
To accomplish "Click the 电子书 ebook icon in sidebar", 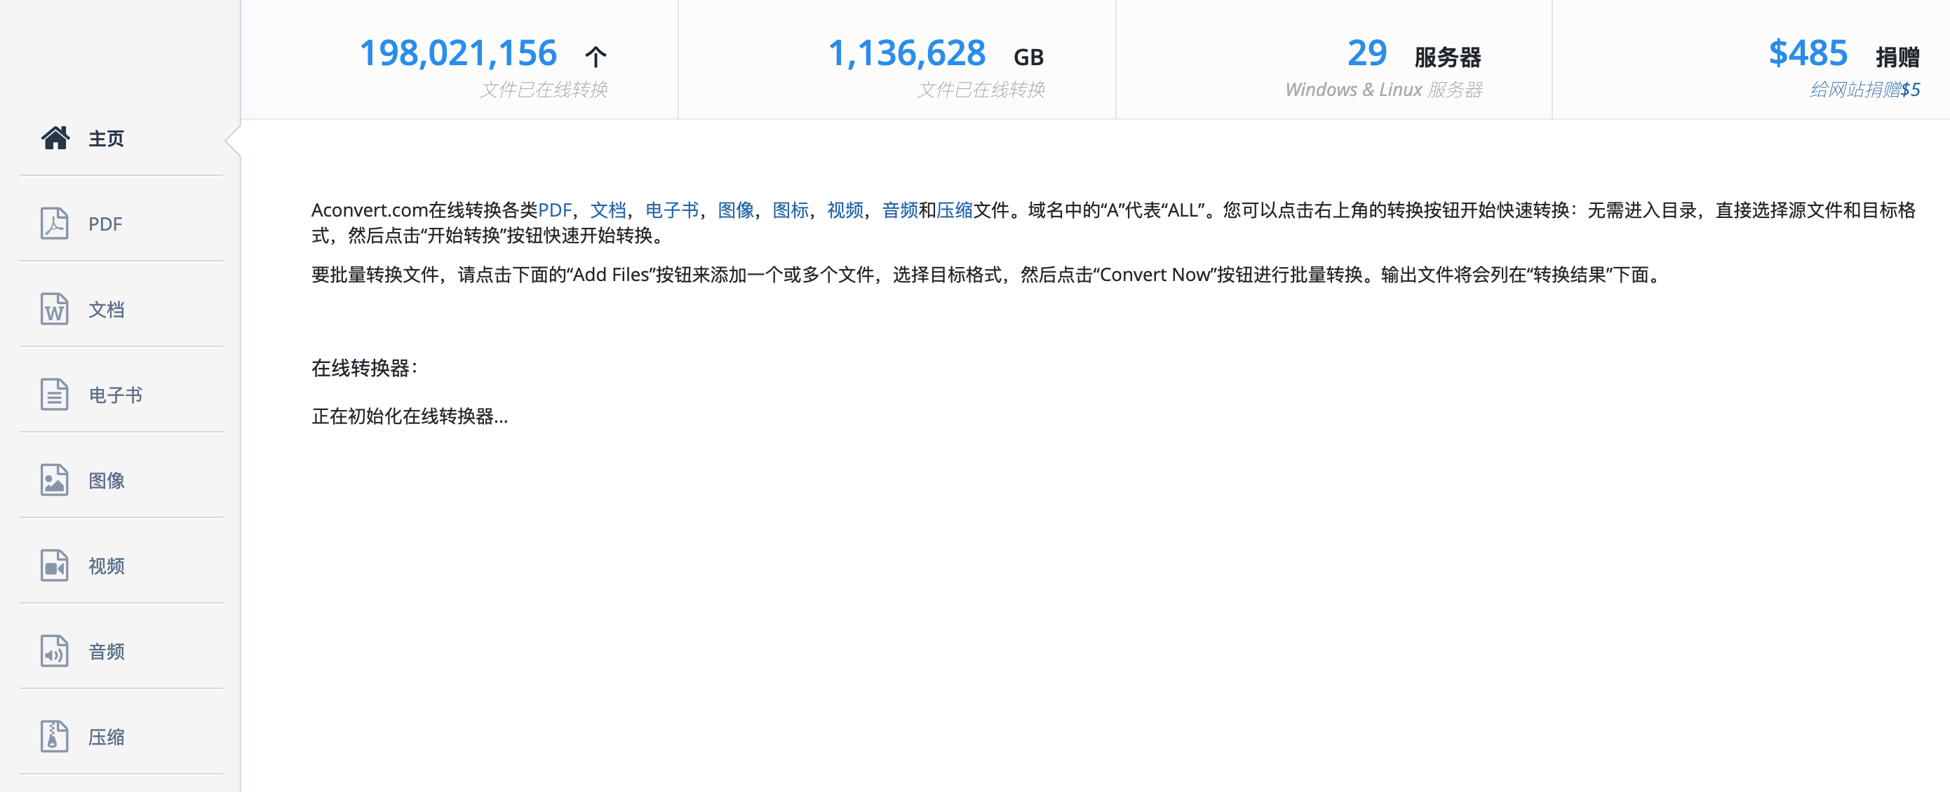I will 54,395.
